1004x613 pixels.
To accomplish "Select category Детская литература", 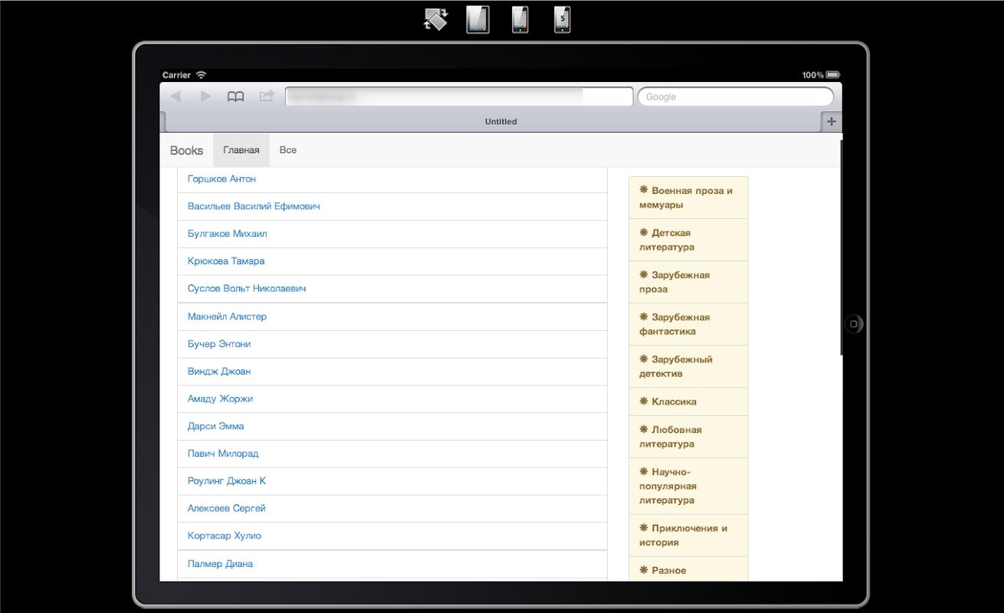I will [x=688, y=240].
